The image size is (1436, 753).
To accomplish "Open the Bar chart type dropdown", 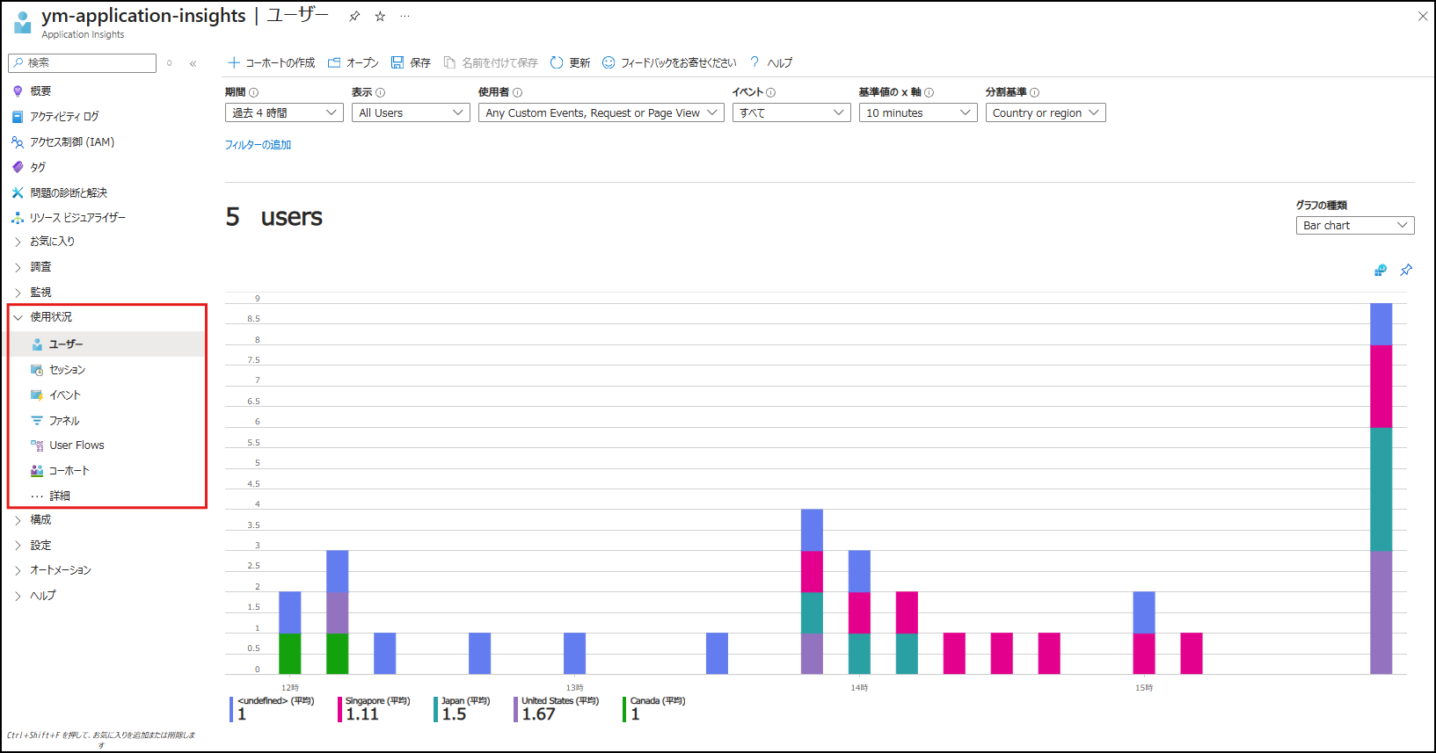I will [x=1355, y=226].
